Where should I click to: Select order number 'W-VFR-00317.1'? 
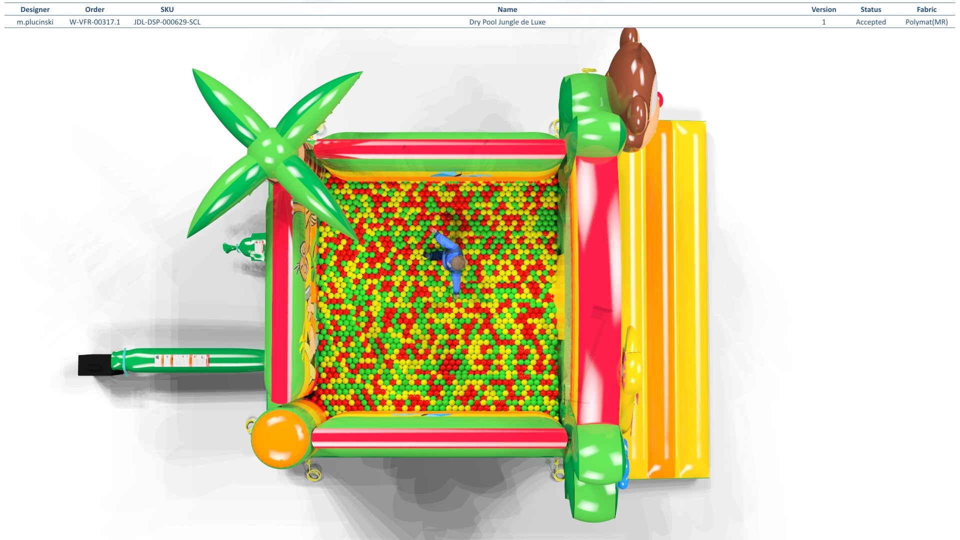click(94, 22)
